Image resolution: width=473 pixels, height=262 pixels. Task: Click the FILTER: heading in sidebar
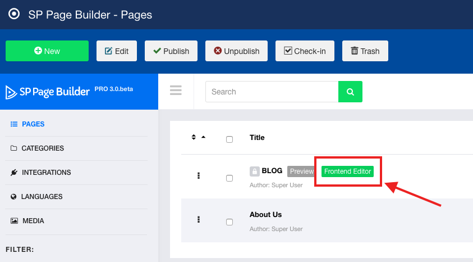tap(20, 250)
